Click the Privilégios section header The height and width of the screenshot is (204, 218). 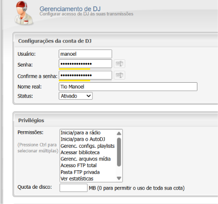point(31,120)
